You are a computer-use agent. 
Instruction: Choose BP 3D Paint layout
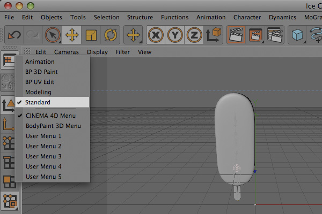point(53,72)
